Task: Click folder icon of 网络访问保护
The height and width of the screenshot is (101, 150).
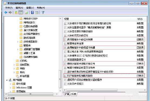Action: (21, 19)
